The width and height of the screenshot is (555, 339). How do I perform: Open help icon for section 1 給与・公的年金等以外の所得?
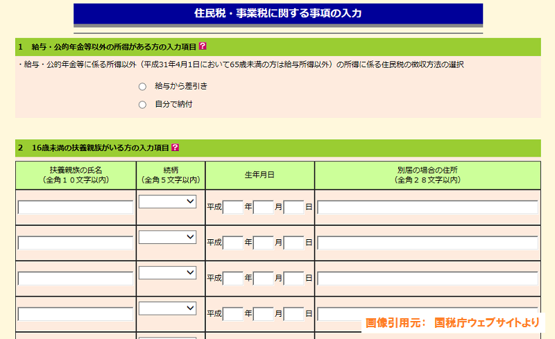click(203, 46)
